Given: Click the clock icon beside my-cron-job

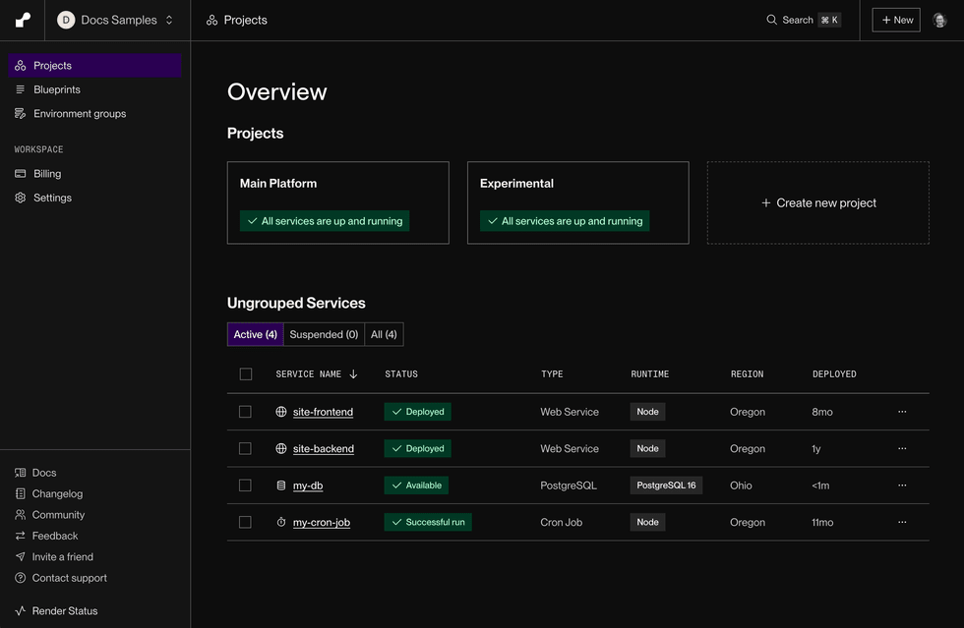Looking at the screenshot, I should [281, 522].
